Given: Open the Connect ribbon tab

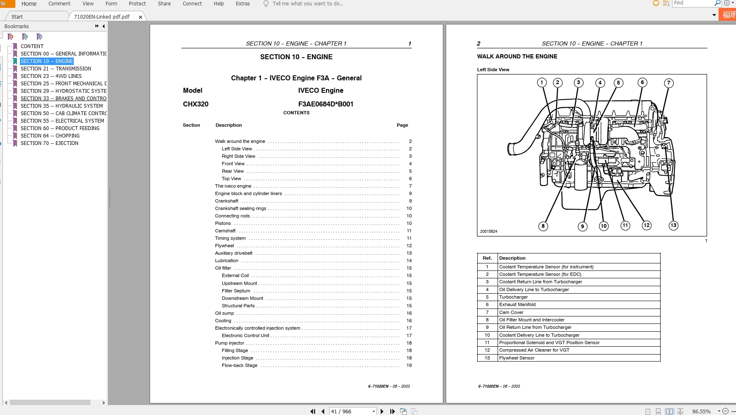Looking at the screenshot, I should coord(192,3).
